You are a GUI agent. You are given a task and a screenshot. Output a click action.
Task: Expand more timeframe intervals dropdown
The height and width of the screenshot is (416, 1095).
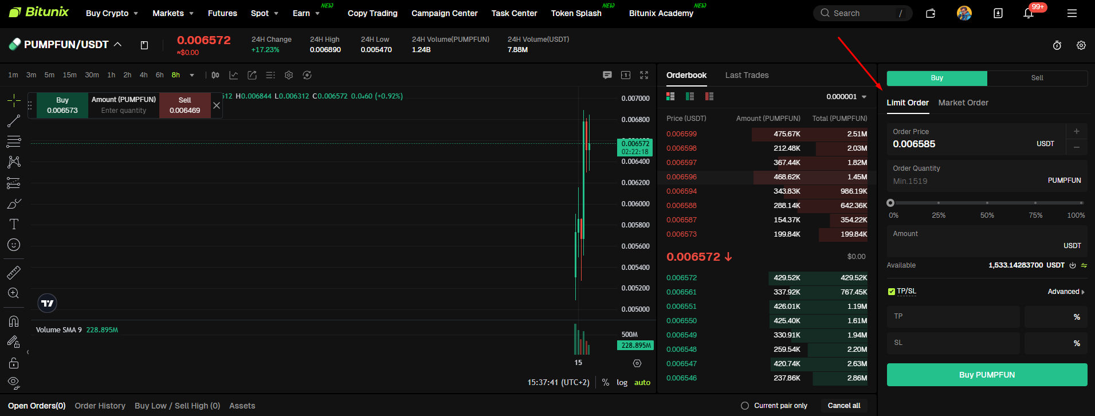click(192, 75)
